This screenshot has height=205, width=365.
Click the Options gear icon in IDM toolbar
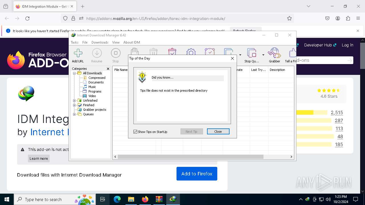(x=191, y=52)
